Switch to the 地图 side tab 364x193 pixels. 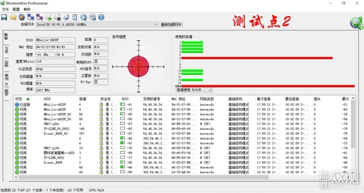click(6, 92)
